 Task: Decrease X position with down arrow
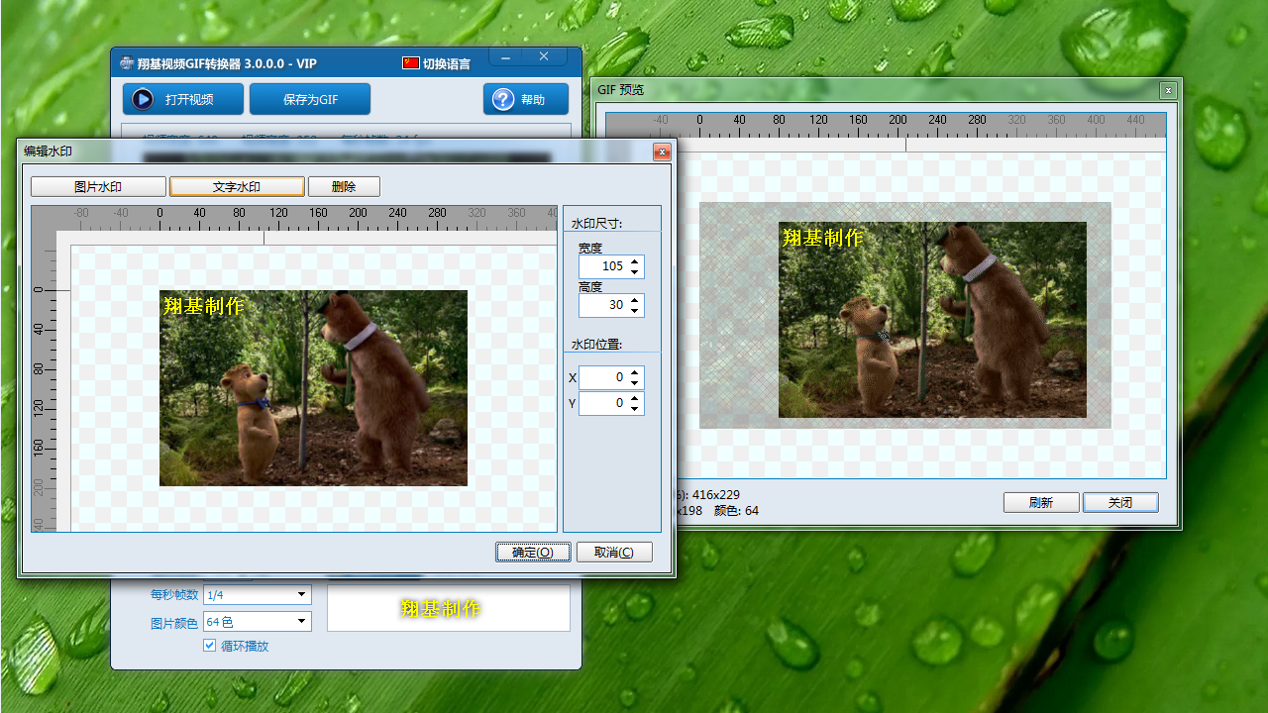point(635,383)
